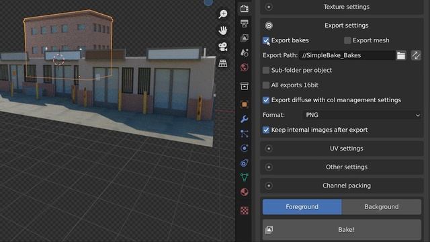The image size is (430, 242).
Task: Open the View Layer properties tab
Action: tap(245, 38)
